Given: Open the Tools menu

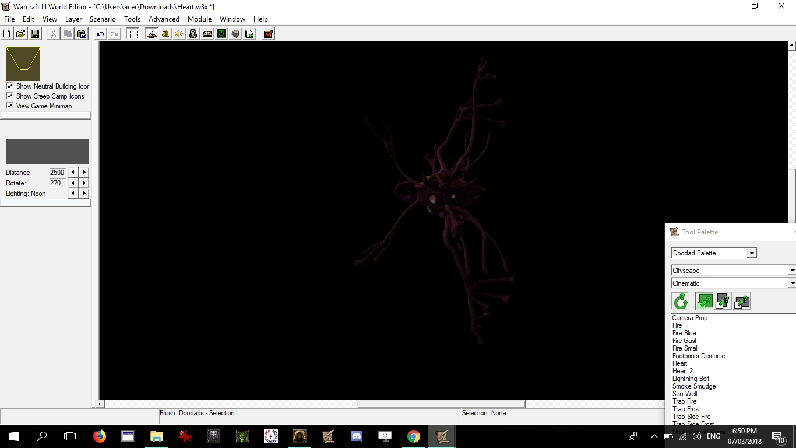Looking at the screenshot, I should [x=132, y=19].
